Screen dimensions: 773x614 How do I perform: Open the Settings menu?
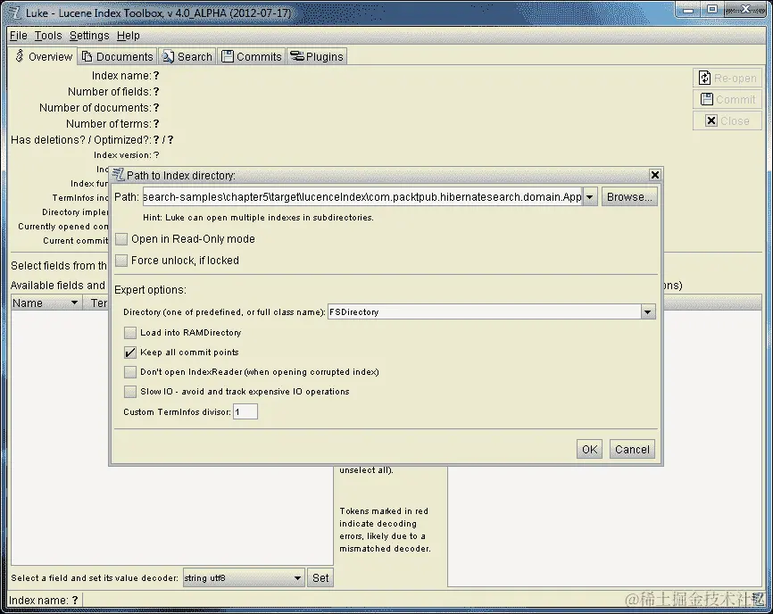point(89,36)
